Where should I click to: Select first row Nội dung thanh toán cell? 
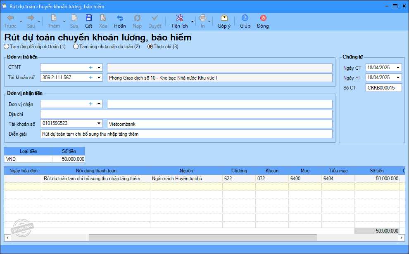[96, 179]
